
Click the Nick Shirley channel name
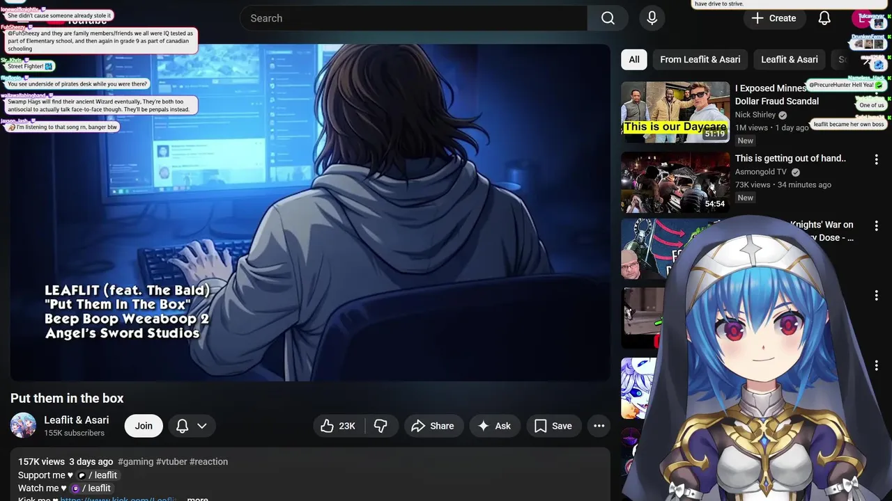755,115
